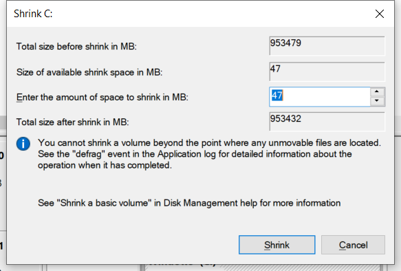Click the "Total size before shrink" label
The height and width of the screenshot is (271, 401).
coord(76,47)
